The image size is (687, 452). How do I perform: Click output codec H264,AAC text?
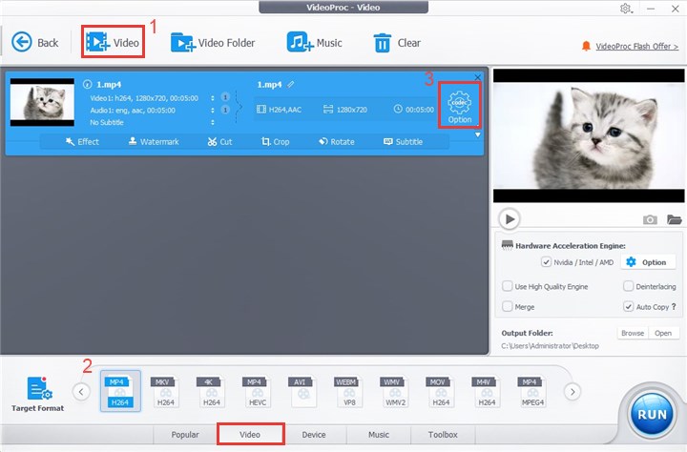coord(285,110)
